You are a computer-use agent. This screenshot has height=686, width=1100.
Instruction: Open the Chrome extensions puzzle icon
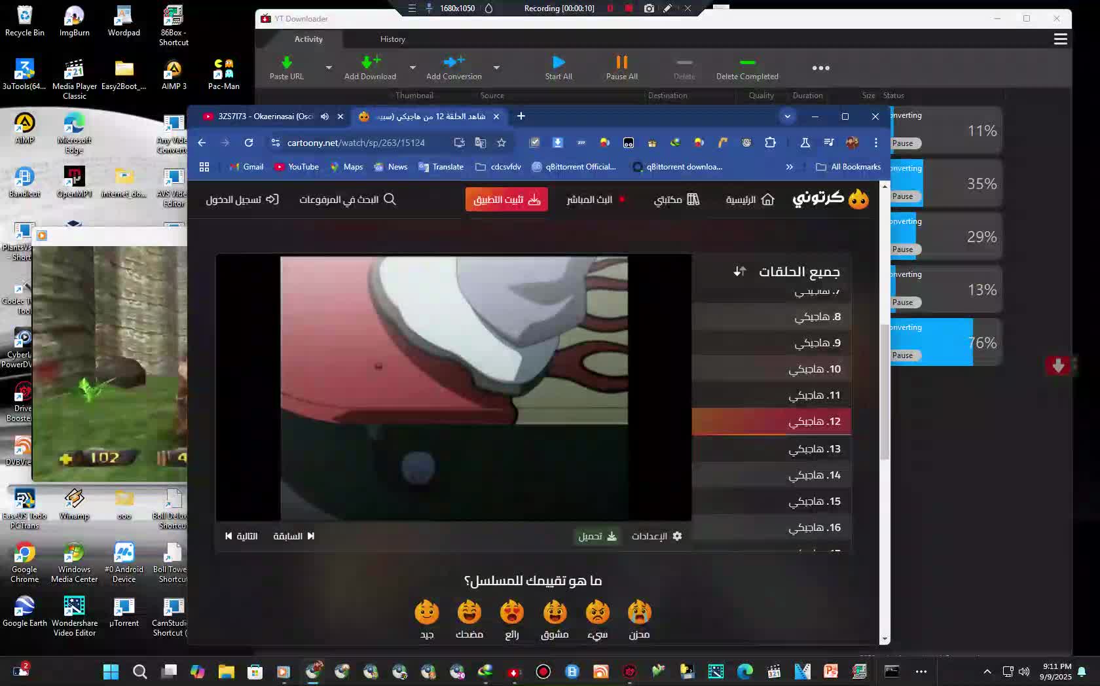coord(770,143)
